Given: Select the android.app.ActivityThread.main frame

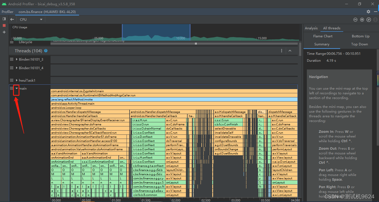Looking at the screenshot, I should (174, 103).
